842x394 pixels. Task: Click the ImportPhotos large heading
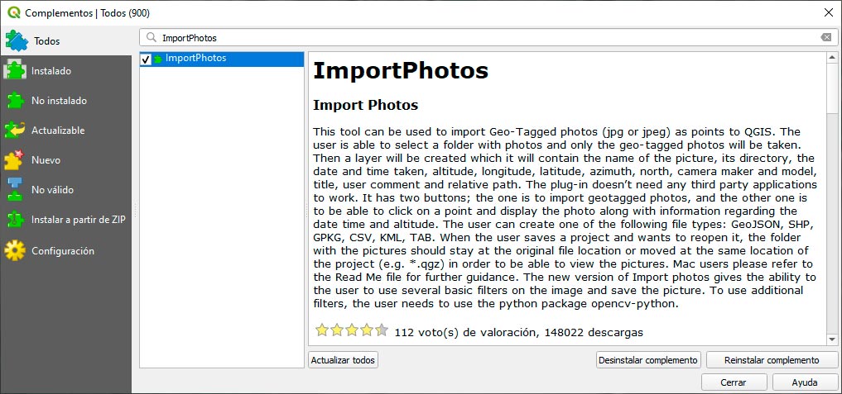401,71
